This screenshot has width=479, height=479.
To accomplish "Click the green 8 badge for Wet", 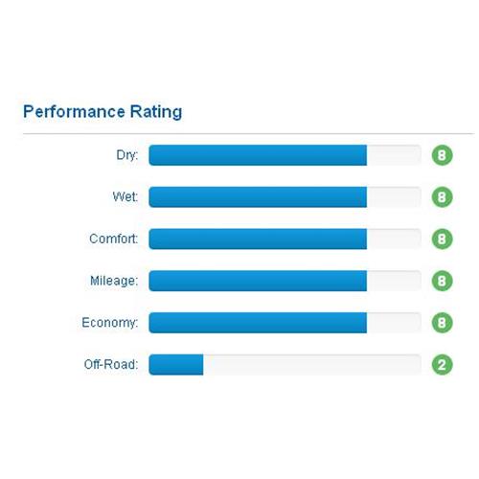I will click(x=442, y=197).
